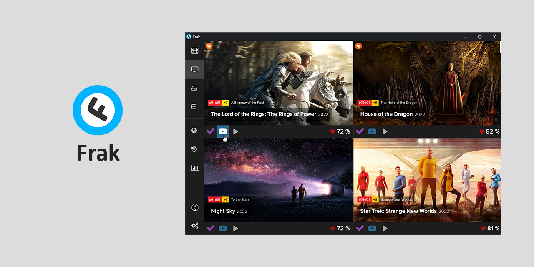Screen dimensions: 534x267
Task: Click the red heart rating under House of the Dragon
Action: point(482,131)
